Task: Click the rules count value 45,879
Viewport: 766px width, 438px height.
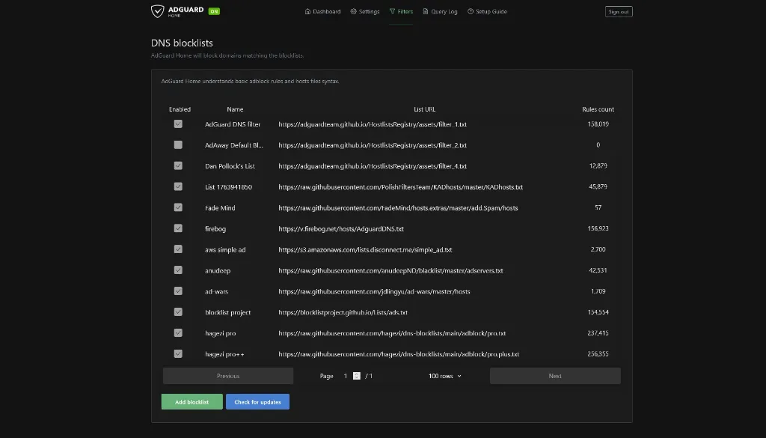Action: point(598,186)
